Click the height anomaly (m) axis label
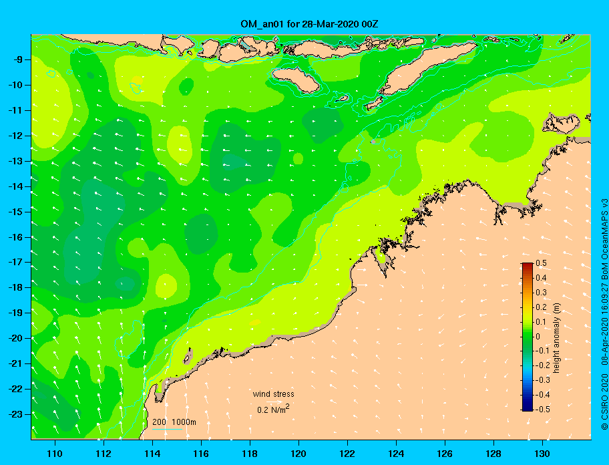The image size is (609, 465). coord(556,337)
